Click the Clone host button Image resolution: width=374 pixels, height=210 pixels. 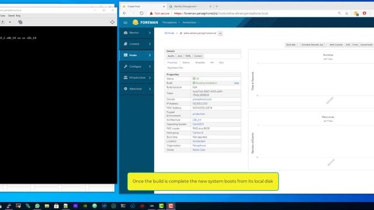[x=355, y=45]
